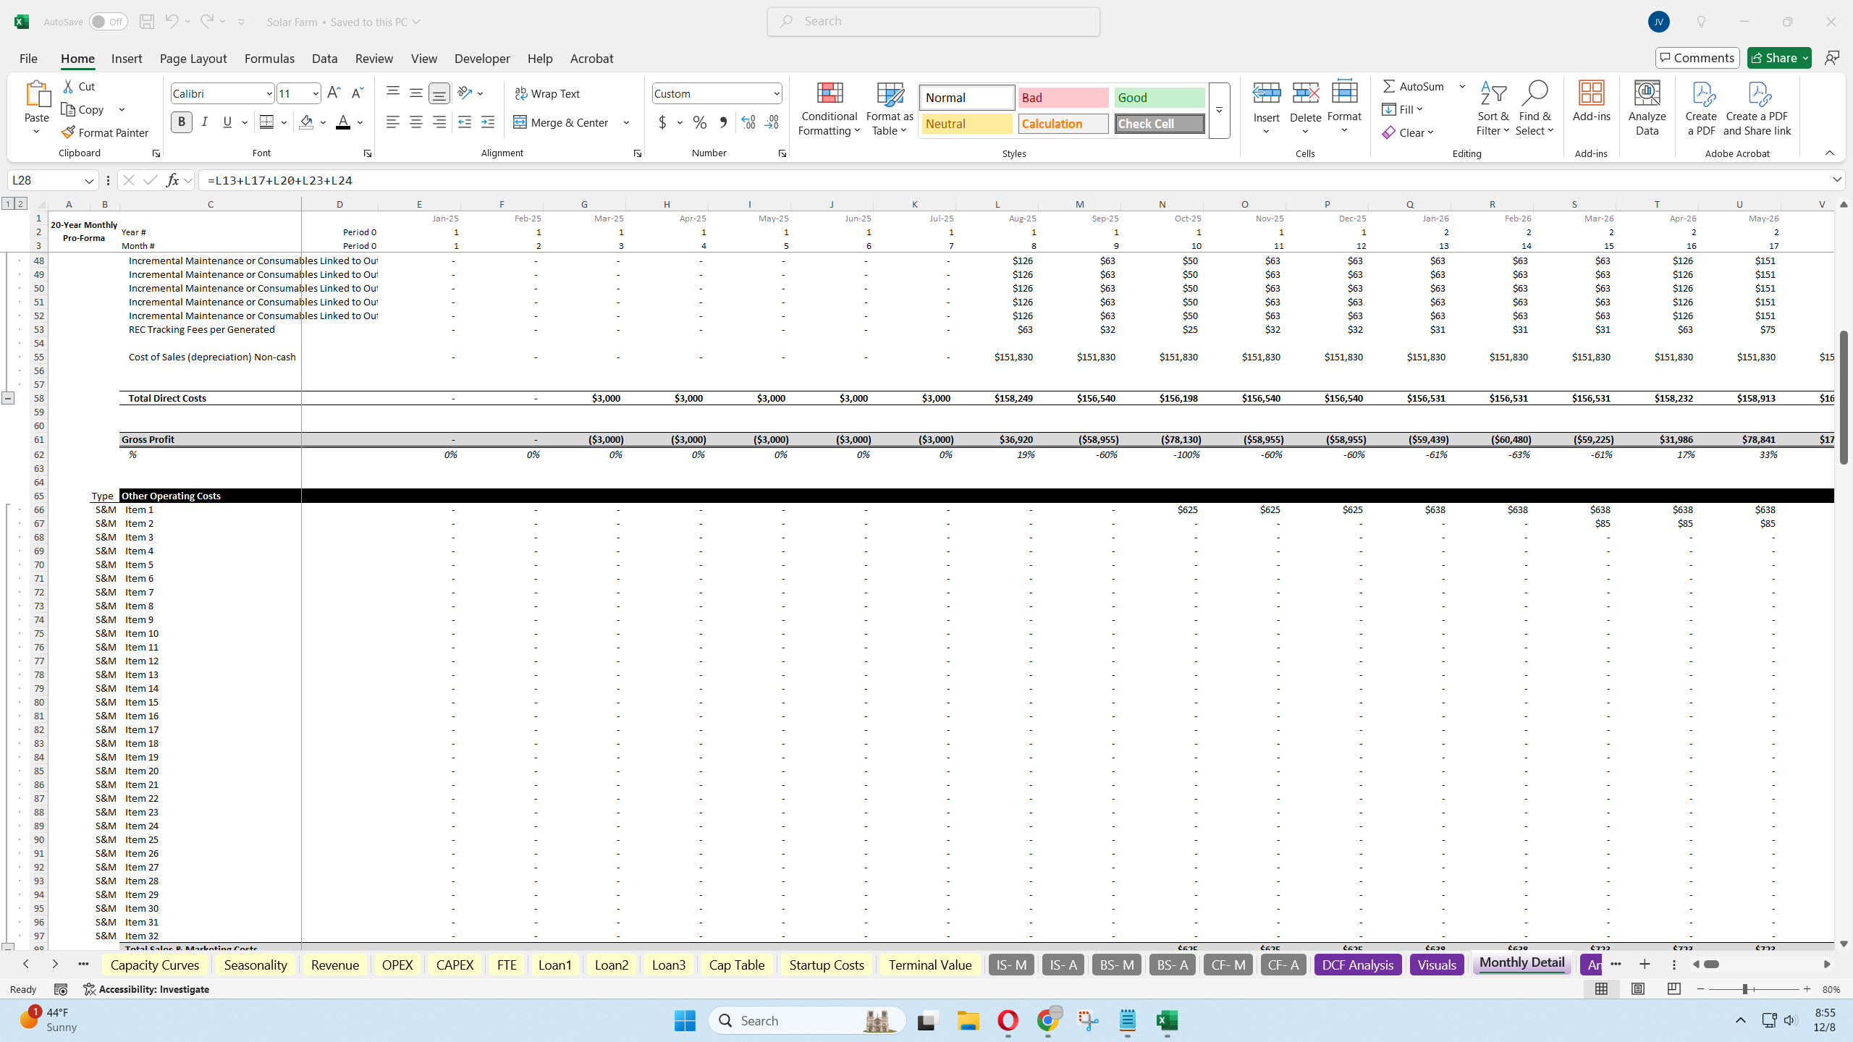1853x1042 pixels.
Task: Click Accessibility: Investigate in status bar
Action: pyautogui.click(x=146, y=989)
